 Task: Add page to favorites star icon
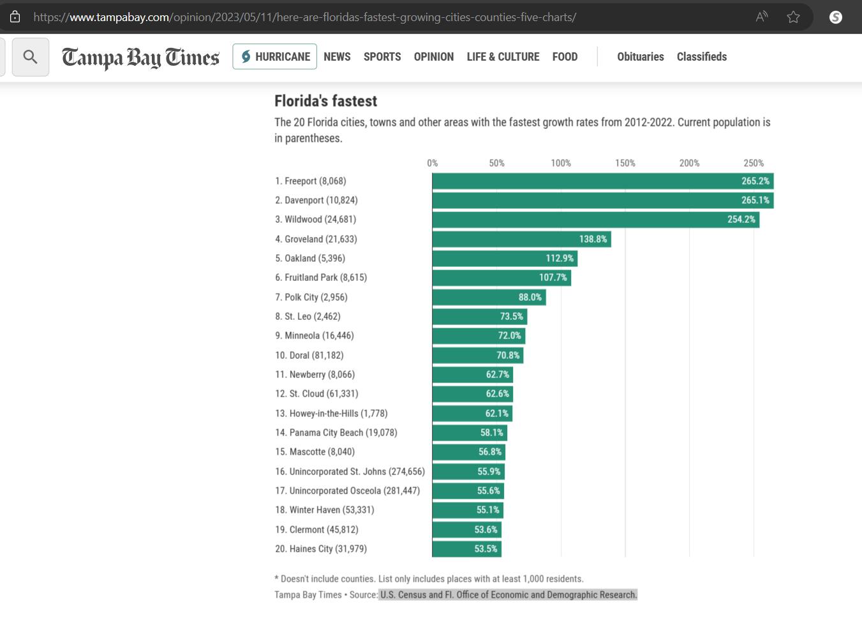[x=793, y=17]
